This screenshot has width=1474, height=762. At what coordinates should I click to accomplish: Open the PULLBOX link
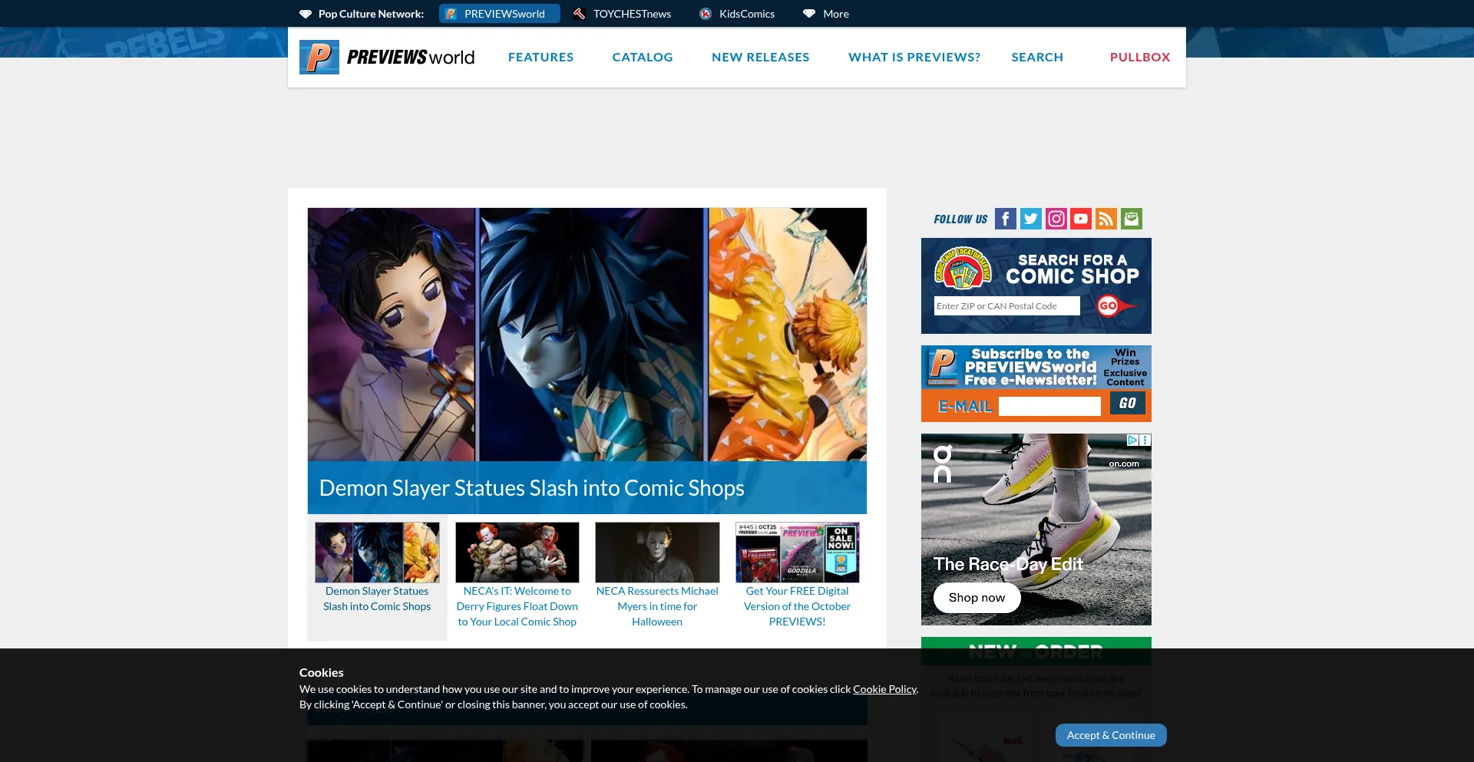1139,58
